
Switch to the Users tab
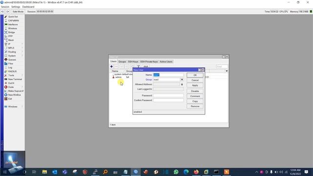click(x=113, y=62)
